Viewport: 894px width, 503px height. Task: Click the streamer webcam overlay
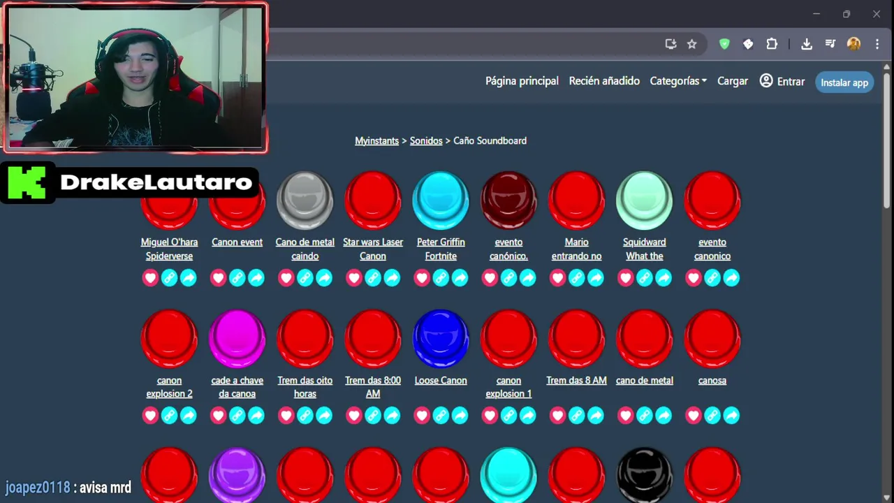click(135, 78)
